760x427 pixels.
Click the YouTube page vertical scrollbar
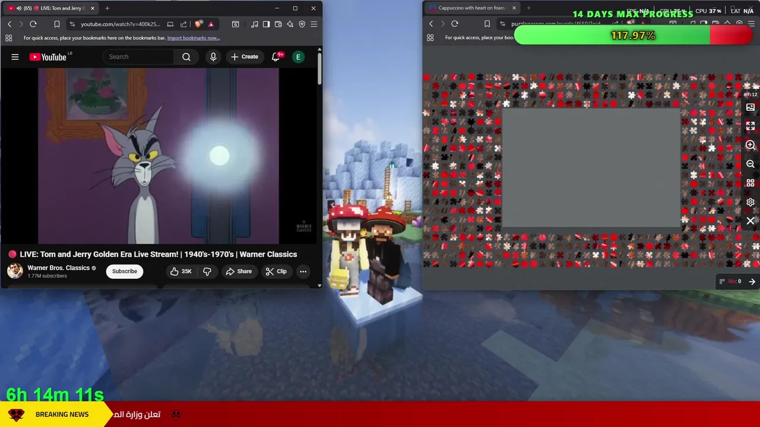(319, 70)
